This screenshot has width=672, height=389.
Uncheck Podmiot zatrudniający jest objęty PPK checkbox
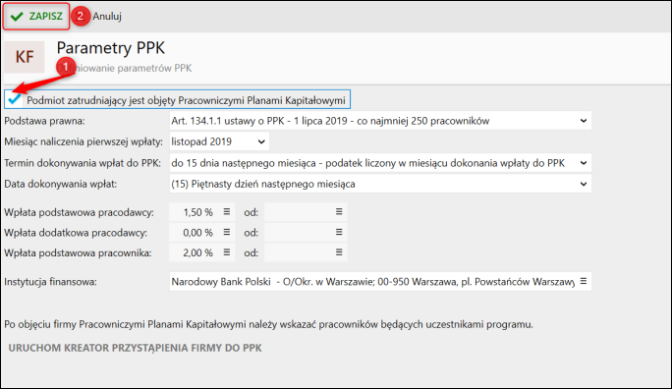[15, 100]
